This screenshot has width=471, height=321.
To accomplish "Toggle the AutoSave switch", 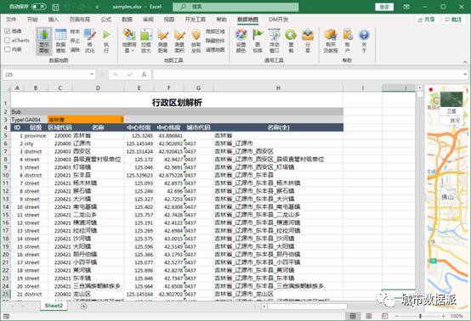I will click(x=39, y=7).
